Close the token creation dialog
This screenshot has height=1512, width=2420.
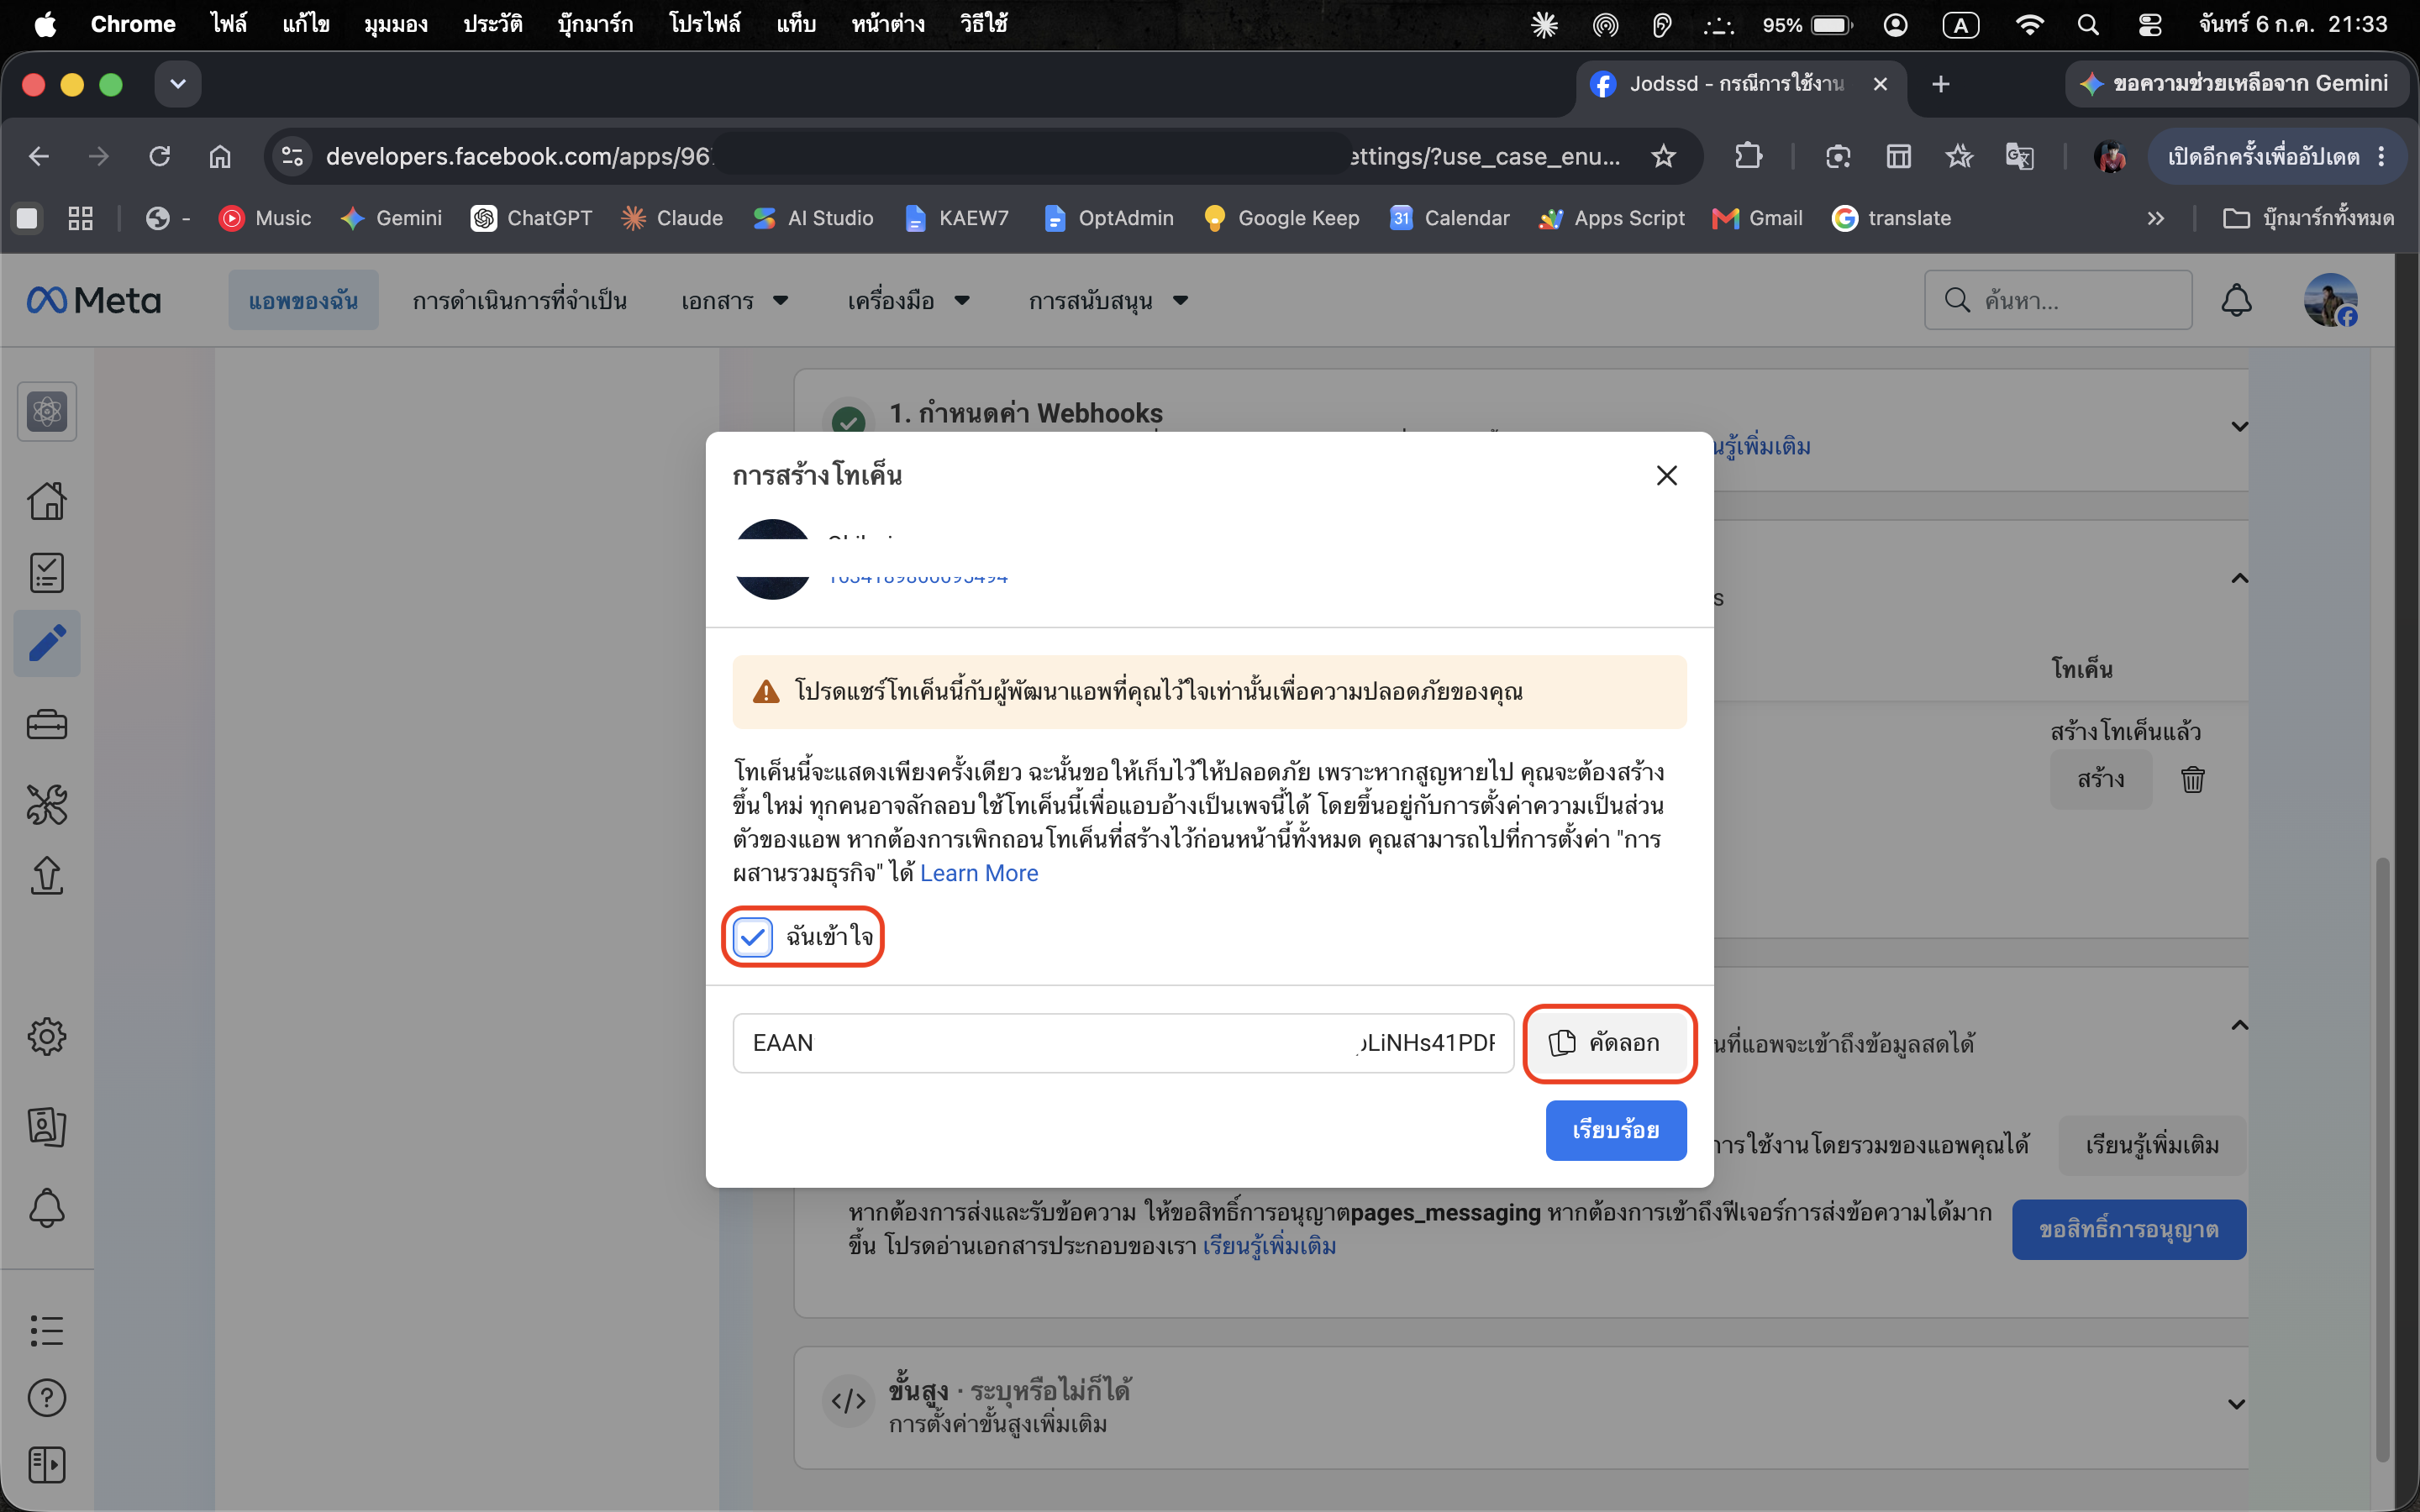1666,475
